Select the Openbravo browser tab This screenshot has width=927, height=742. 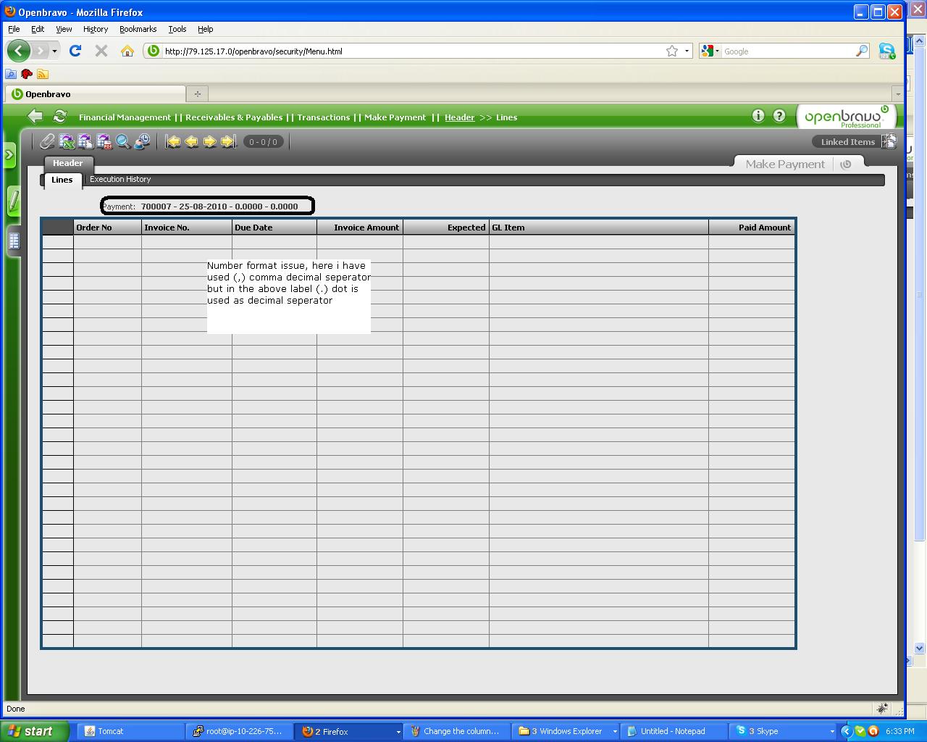(x=95, y=94)
